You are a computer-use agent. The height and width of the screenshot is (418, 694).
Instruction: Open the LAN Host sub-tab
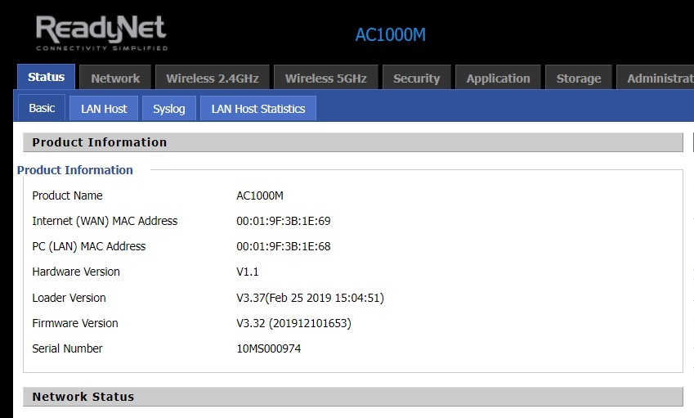coord(104,109)
